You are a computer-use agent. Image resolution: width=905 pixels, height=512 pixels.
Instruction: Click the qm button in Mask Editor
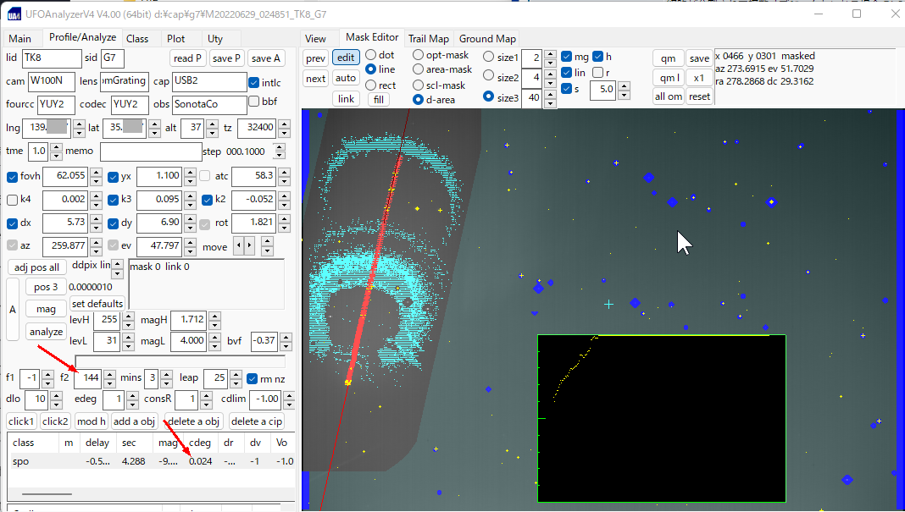pyautogui.click(x=668, y=58)
